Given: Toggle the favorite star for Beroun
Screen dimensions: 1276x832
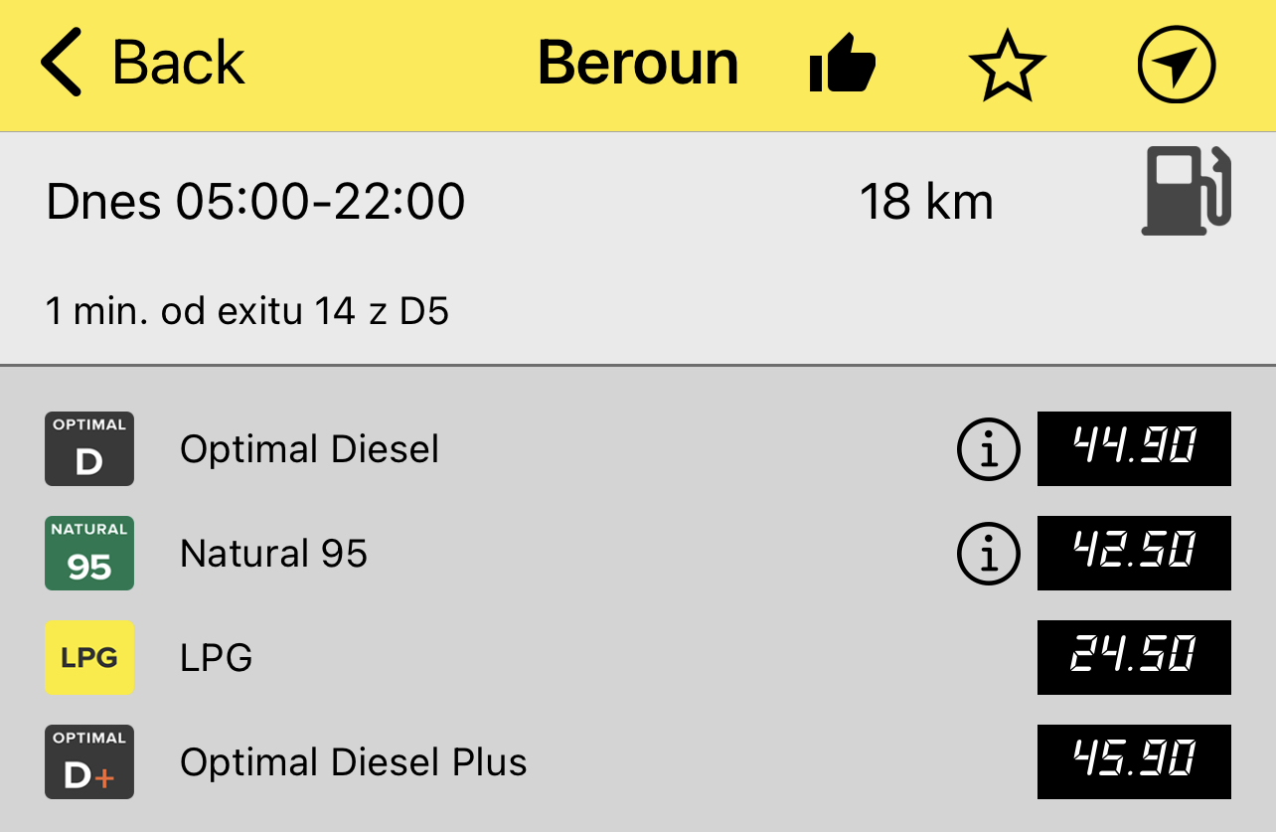Looking at the screenshot, I should click(1007, 66).
